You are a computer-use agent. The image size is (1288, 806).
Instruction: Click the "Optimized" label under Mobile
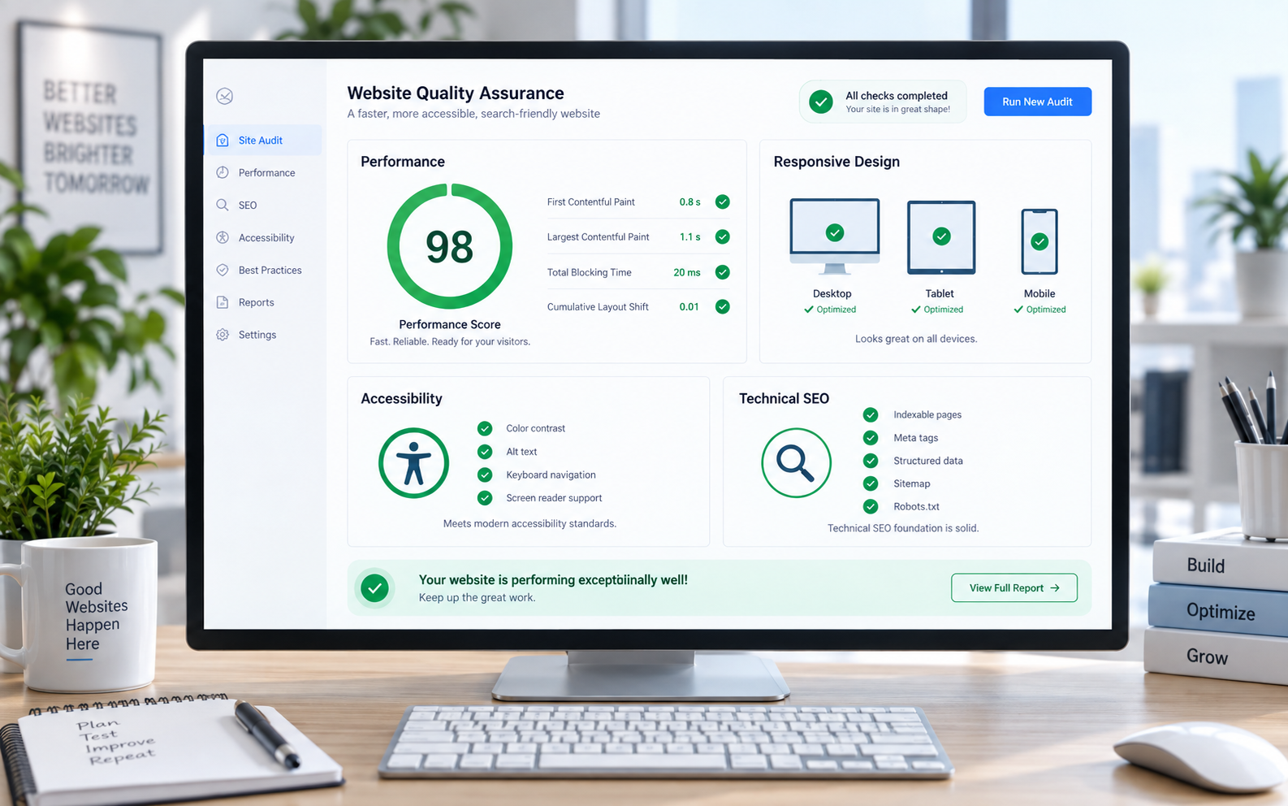[x=1046, y=310]
